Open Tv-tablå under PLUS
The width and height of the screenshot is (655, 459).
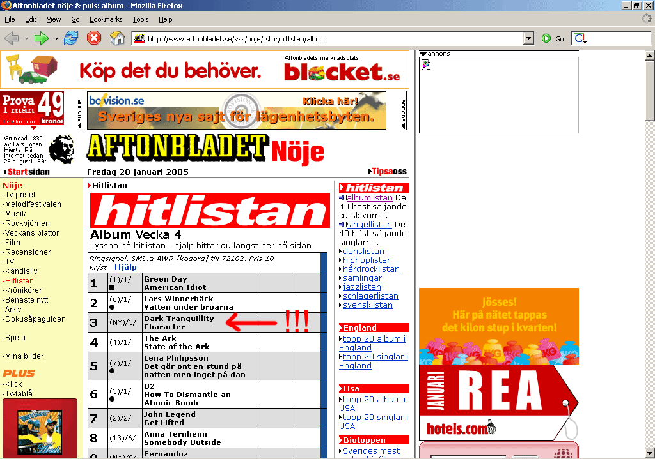pyautogui.click(x=17, y=393)
